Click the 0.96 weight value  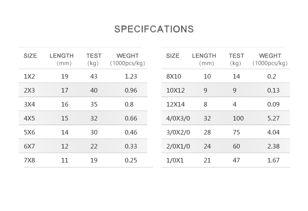point(131,90)
